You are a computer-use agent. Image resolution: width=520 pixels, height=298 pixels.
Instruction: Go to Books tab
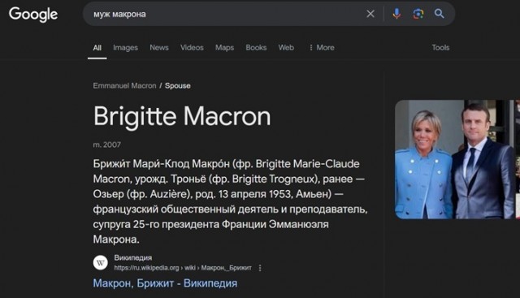coord(256,48)
